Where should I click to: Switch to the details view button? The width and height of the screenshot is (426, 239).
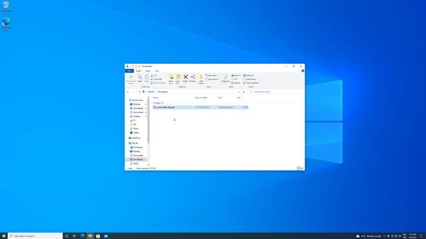[x=298, y=168]
